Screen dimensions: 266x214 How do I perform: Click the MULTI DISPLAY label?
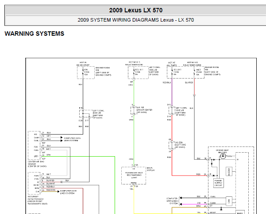click(150, 169)
